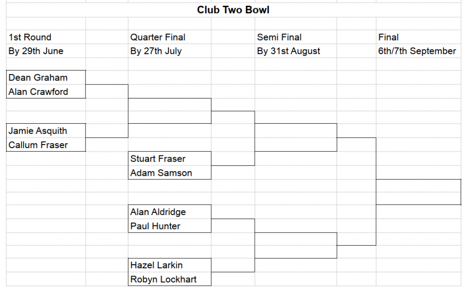Screen dimensions: 466x290
Task: Click the Stuart Fraser cell
Action: click(169, 159)
